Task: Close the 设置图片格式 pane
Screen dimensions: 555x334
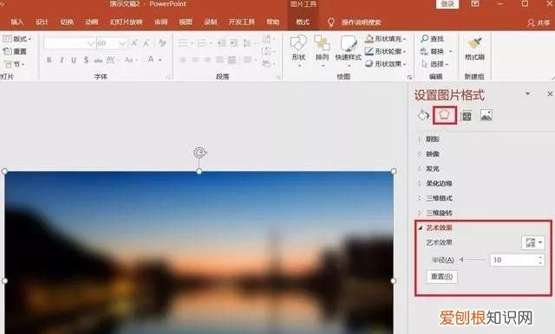Action: tap(550, 93)
